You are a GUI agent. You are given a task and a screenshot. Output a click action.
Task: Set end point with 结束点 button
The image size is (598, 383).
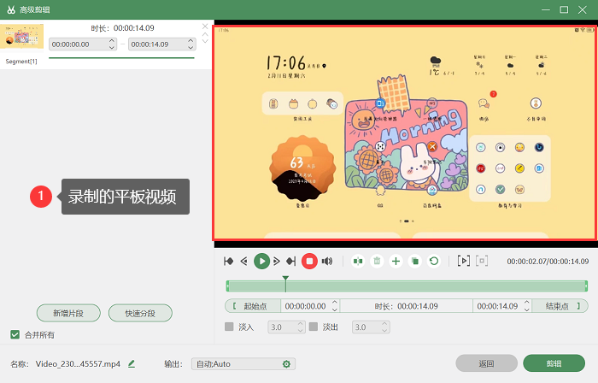pos(560,306)
